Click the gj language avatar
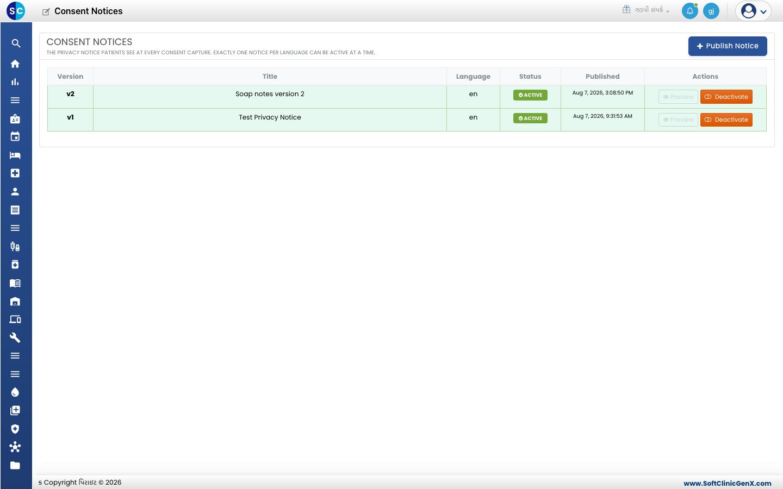Screen dimensions: 783x489 tap(711, 11)
